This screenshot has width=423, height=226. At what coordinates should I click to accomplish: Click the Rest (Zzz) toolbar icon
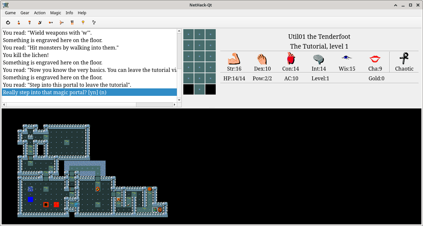pyautogui.click(x=94, y=22)
